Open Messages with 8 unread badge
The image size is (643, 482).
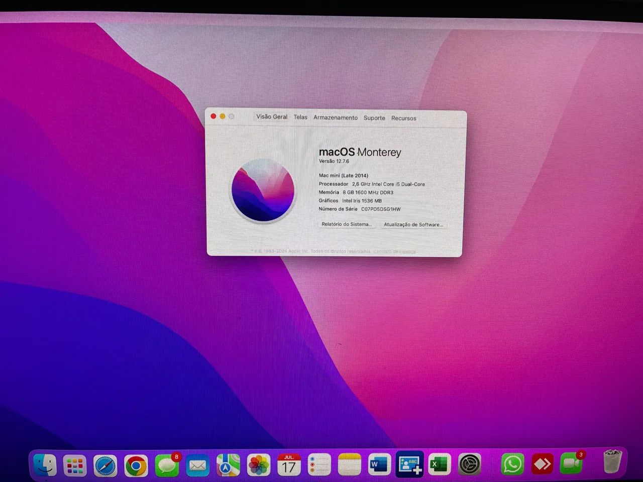click(167, 465)
